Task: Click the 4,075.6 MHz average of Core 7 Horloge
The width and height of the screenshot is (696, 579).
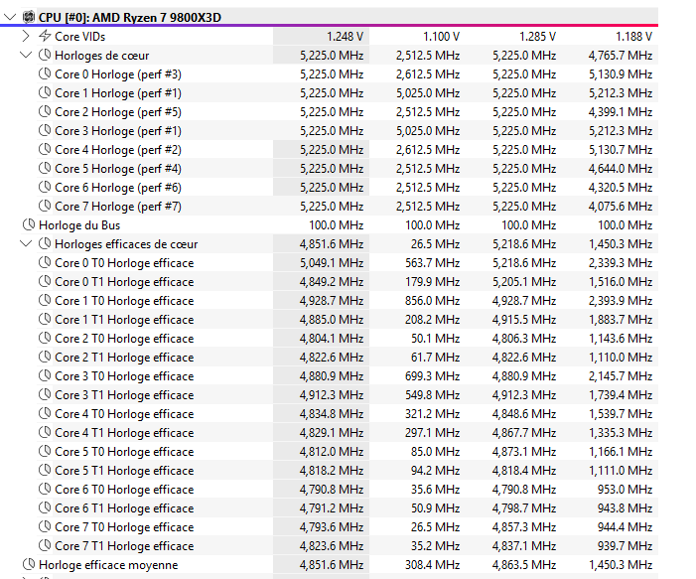Action: click(621, 207)
